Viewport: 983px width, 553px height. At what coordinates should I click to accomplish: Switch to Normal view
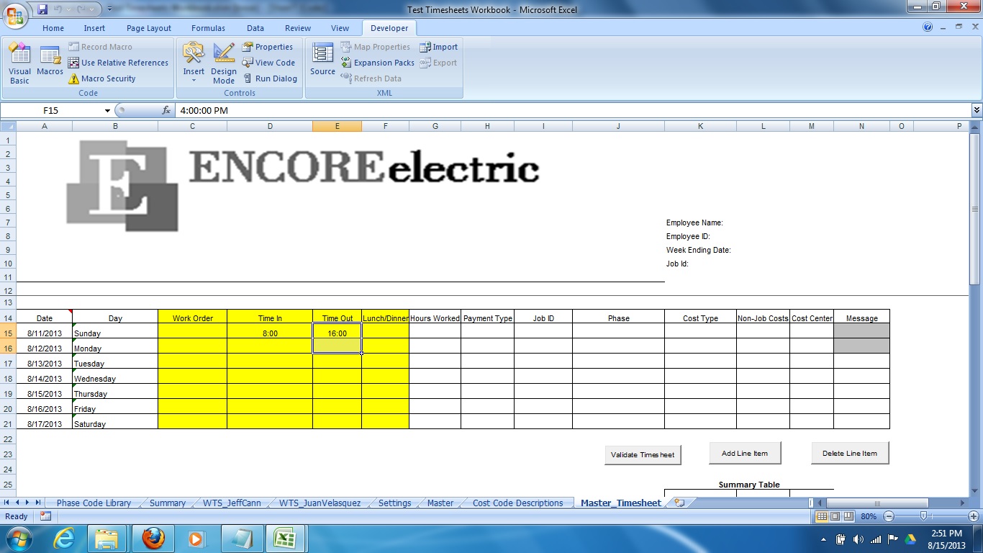coord(822,516)
